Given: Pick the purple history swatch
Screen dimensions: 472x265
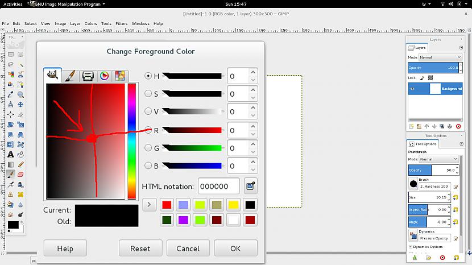Looking at the screenshot, I should pos(183,220).
